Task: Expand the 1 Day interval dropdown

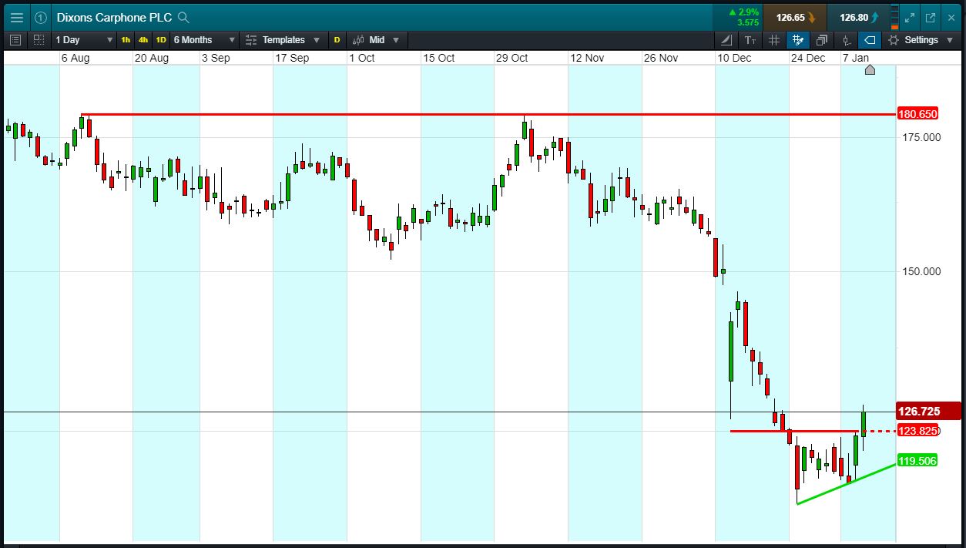Action: click(84, 40)
